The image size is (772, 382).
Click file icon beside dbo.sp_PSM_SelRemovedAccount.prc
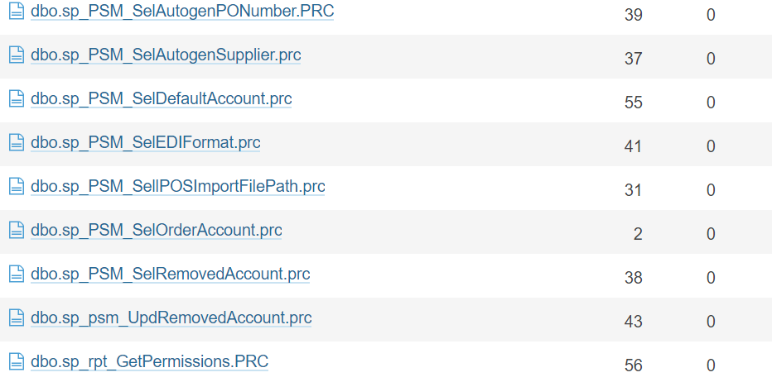click(16, 275)
